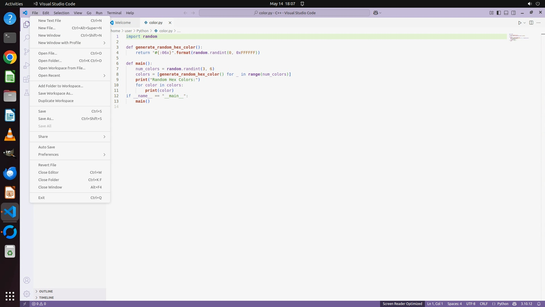Open the Search view in activity bar
545x307 pixels.
point(26,38)
